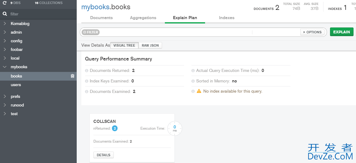Image resolution: width=356 pixels, height=163 pixels.
Task: Expand the test database
Action: 5,114
